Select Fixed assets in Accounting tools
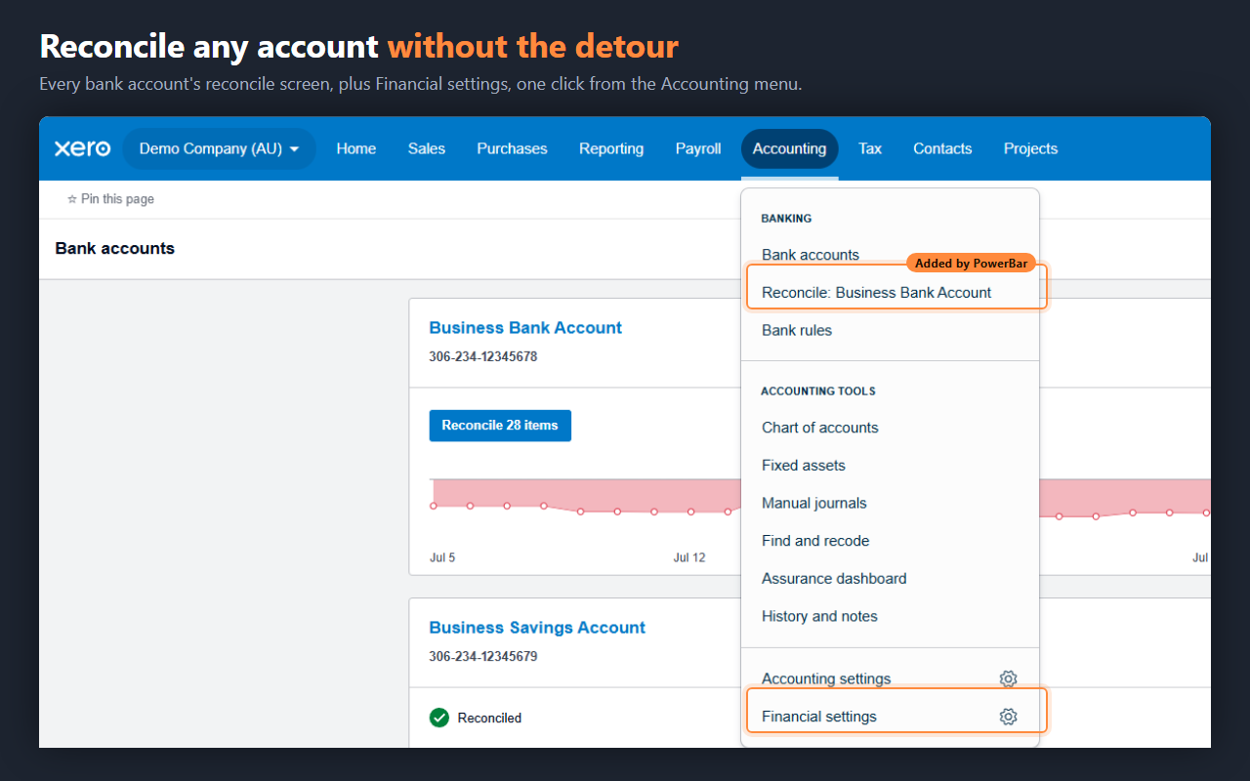 [x=804, y=466]
